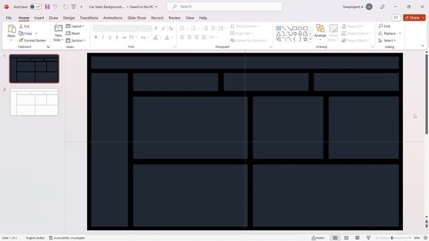Toggle Bold formatting
This screenshot has height=241, width=429.
pyautogui.click(x=96, y=37)
